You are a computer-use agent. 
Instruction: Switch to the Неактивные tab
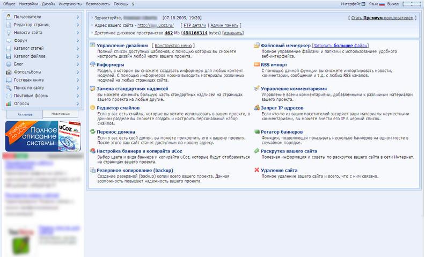[x=61, y=114]
